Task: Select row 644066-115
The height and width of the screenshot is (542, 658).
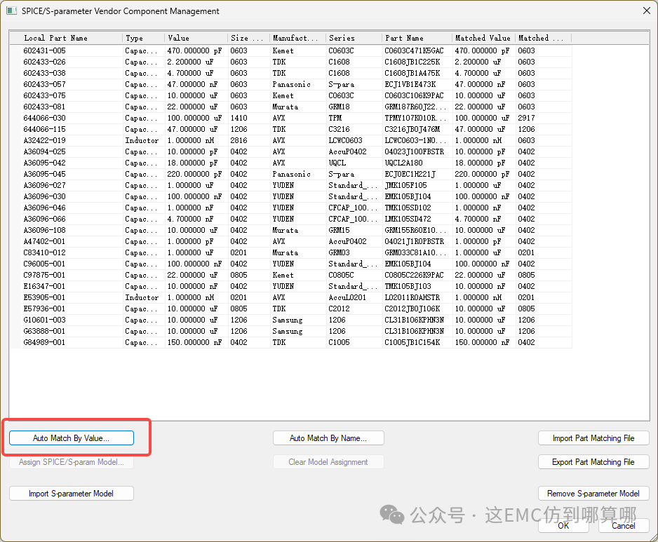Action: point(291,129)
